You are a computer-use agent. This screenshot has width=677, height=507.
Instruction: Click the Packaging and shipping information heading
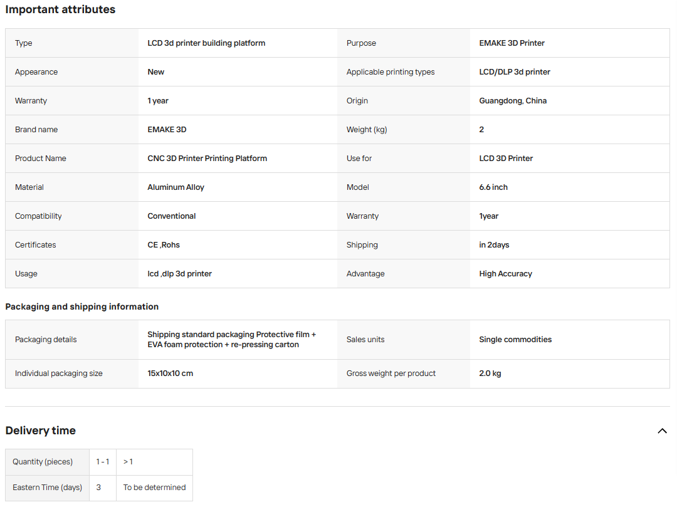click(x=82, y=307)
